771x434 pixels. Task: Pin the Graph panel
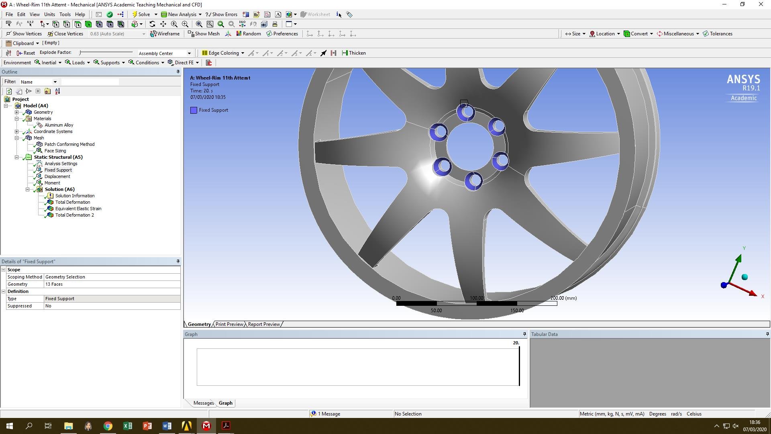(x=524, y=334)
